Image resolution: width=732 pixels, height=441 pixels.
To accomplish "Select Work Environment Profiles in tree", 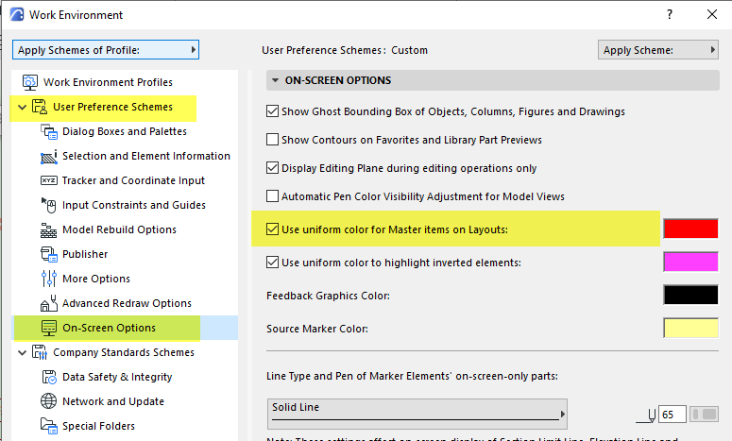I will (x=109, y=82).
